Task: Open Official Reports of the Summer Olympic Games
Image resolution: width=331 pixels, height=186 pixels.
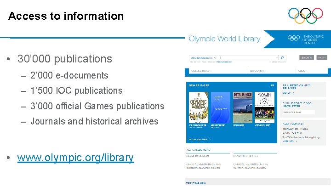Action: coord(203,166)
